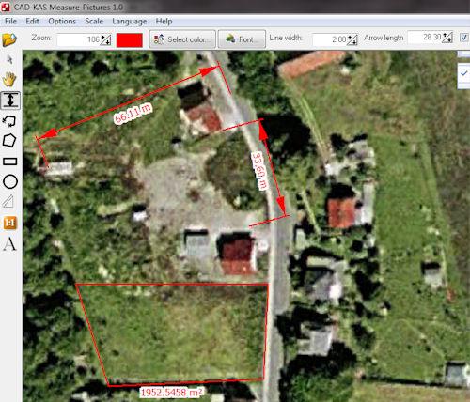Image resolution: width=470 pixels, height=402 pixels.
Task: Select the hand pan tool
Action: pyautogui.click(x=9, y=79)
